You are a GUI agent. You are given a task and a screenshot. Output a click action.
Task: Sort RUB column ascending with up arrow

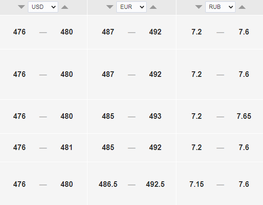tap(242, 7)
